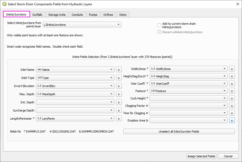
Task: Go to the Storage Units tab
Action: (57, 15)
